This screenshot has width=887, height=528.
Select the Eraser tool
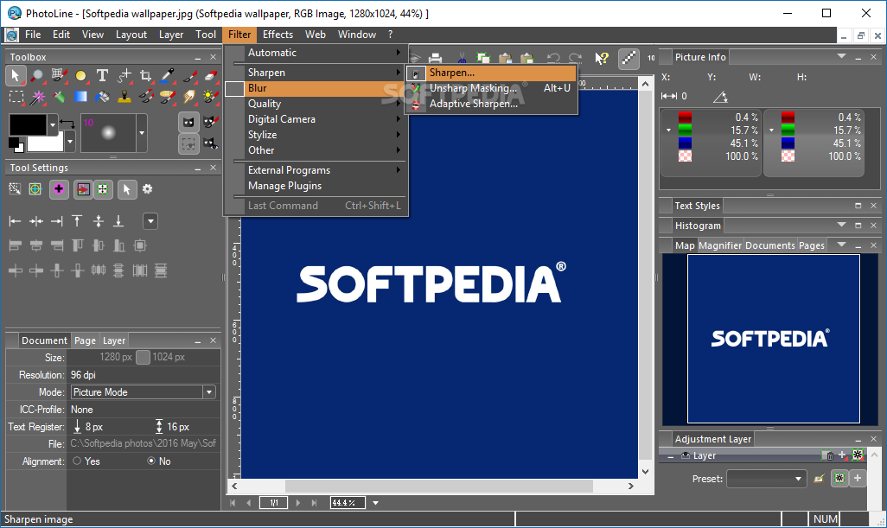coord(210,76)
